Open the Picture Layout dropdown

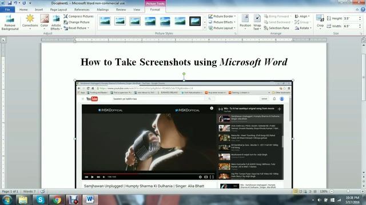click(222, 28)
